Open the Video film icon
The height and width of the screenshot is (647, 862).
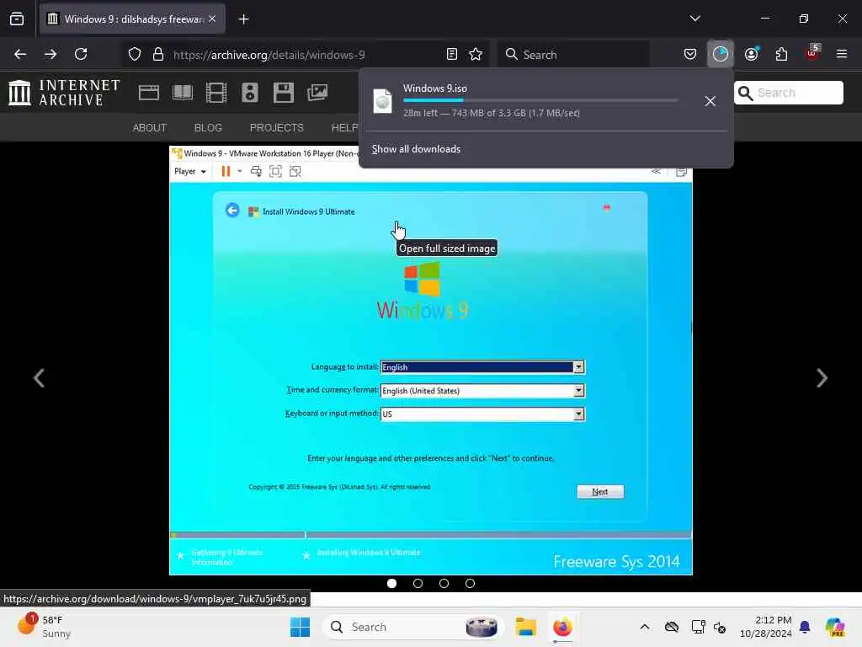tap(216, 93)
